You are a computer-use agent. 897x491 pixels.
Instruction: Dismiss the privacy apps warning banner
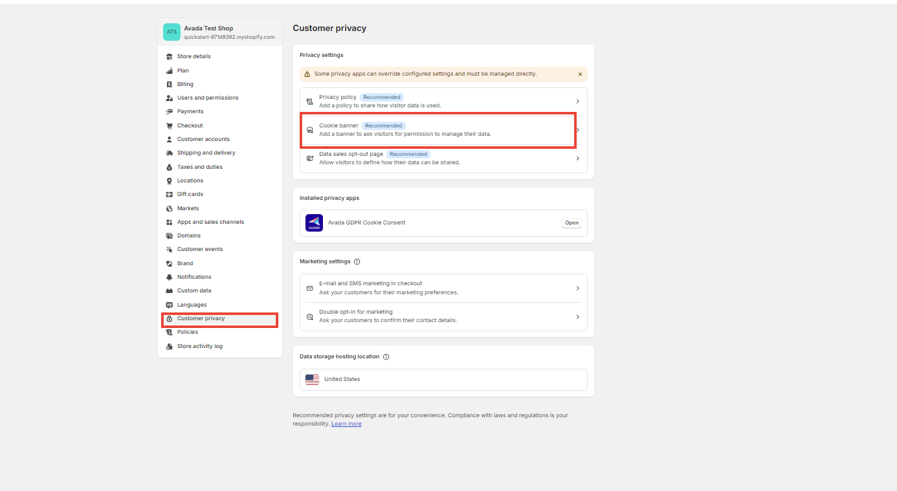[580, 74]
